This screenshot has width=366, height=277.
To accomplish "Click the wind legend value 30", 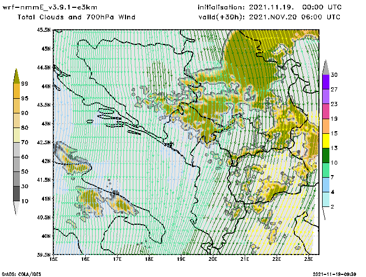I will point(334,75).
